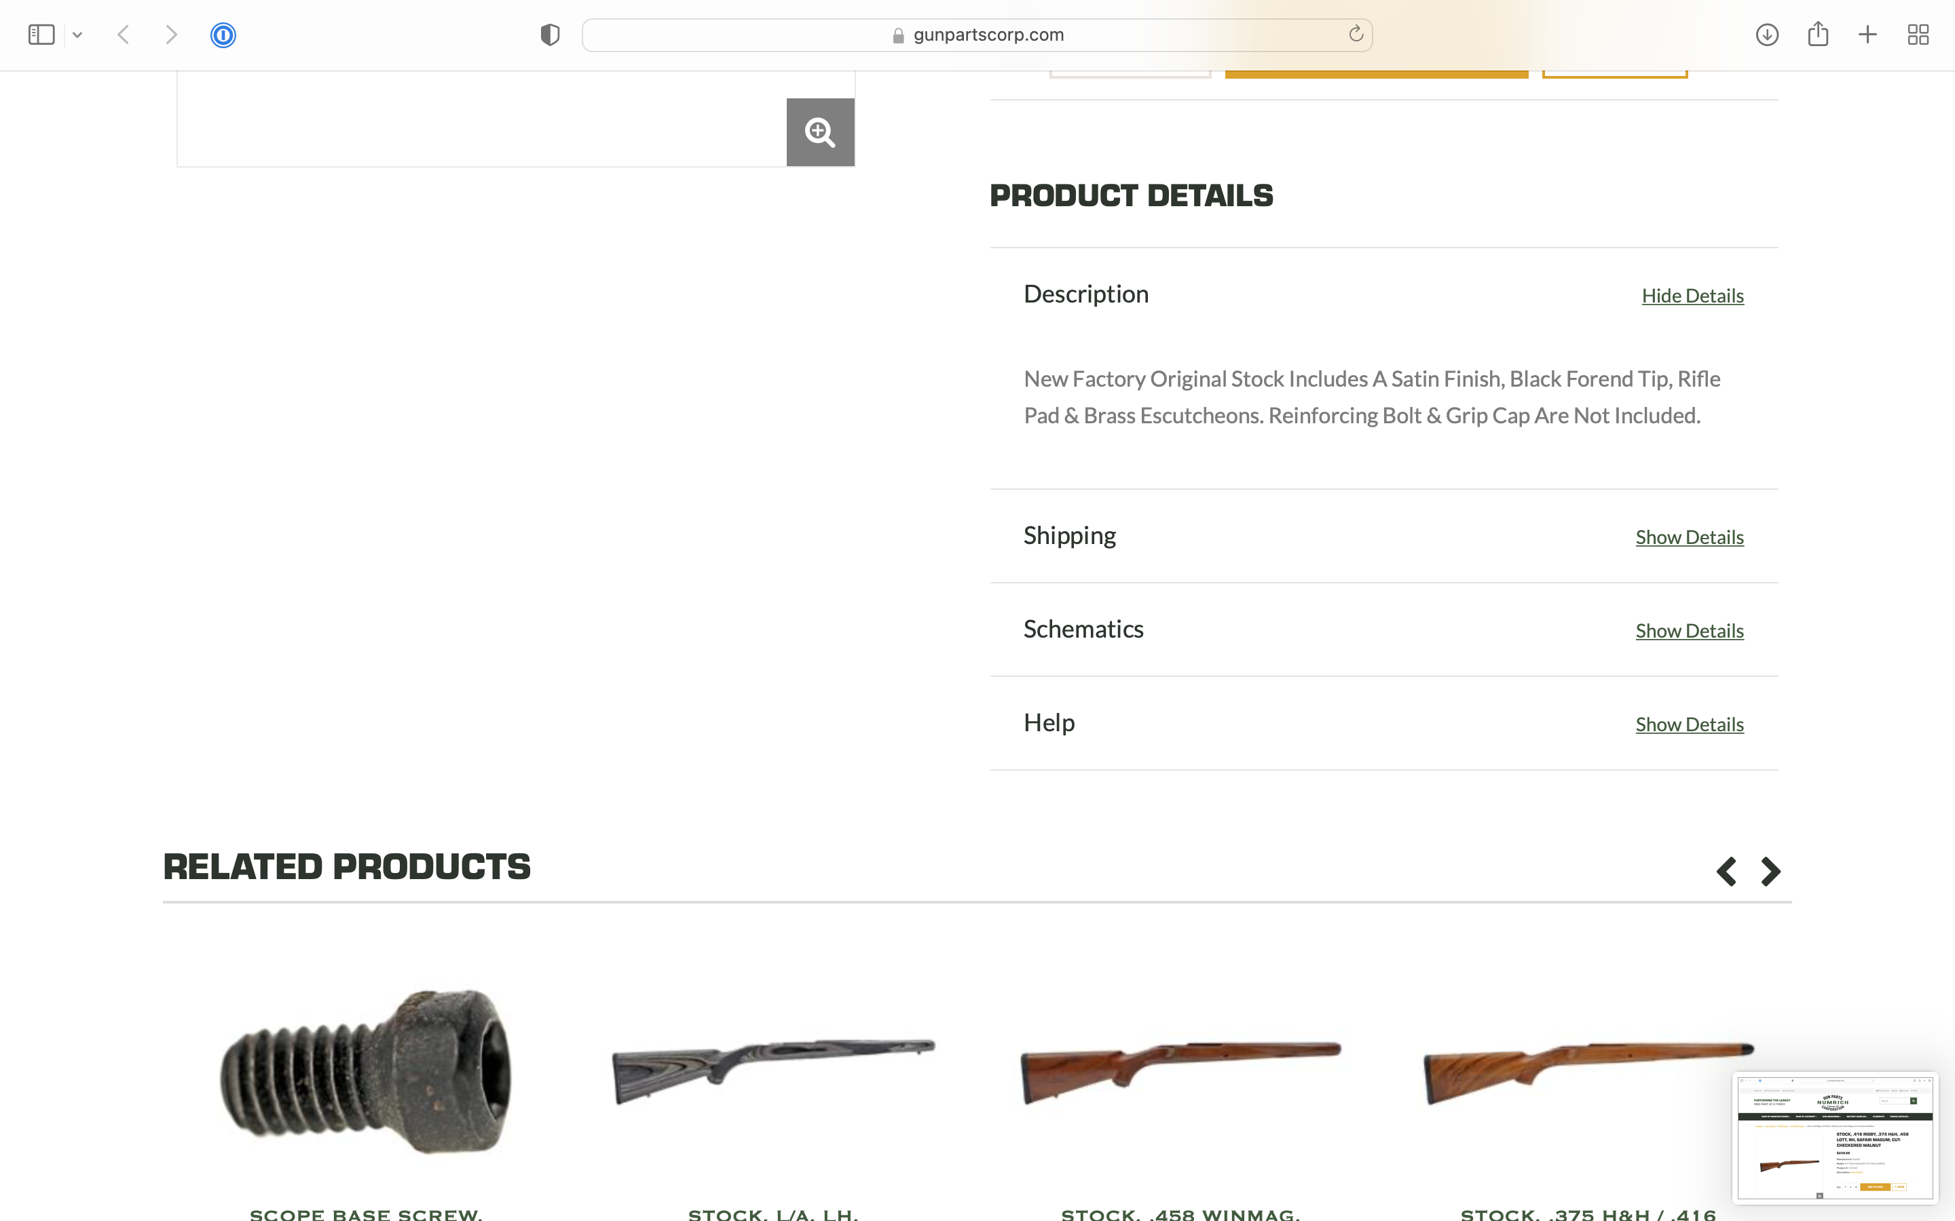Hide Details for Description section

1692,296
